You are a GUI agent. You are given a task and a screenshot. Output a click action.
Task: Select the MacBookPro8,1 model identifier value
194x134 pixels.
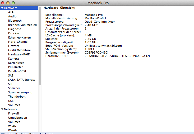(x=95, y=18)
